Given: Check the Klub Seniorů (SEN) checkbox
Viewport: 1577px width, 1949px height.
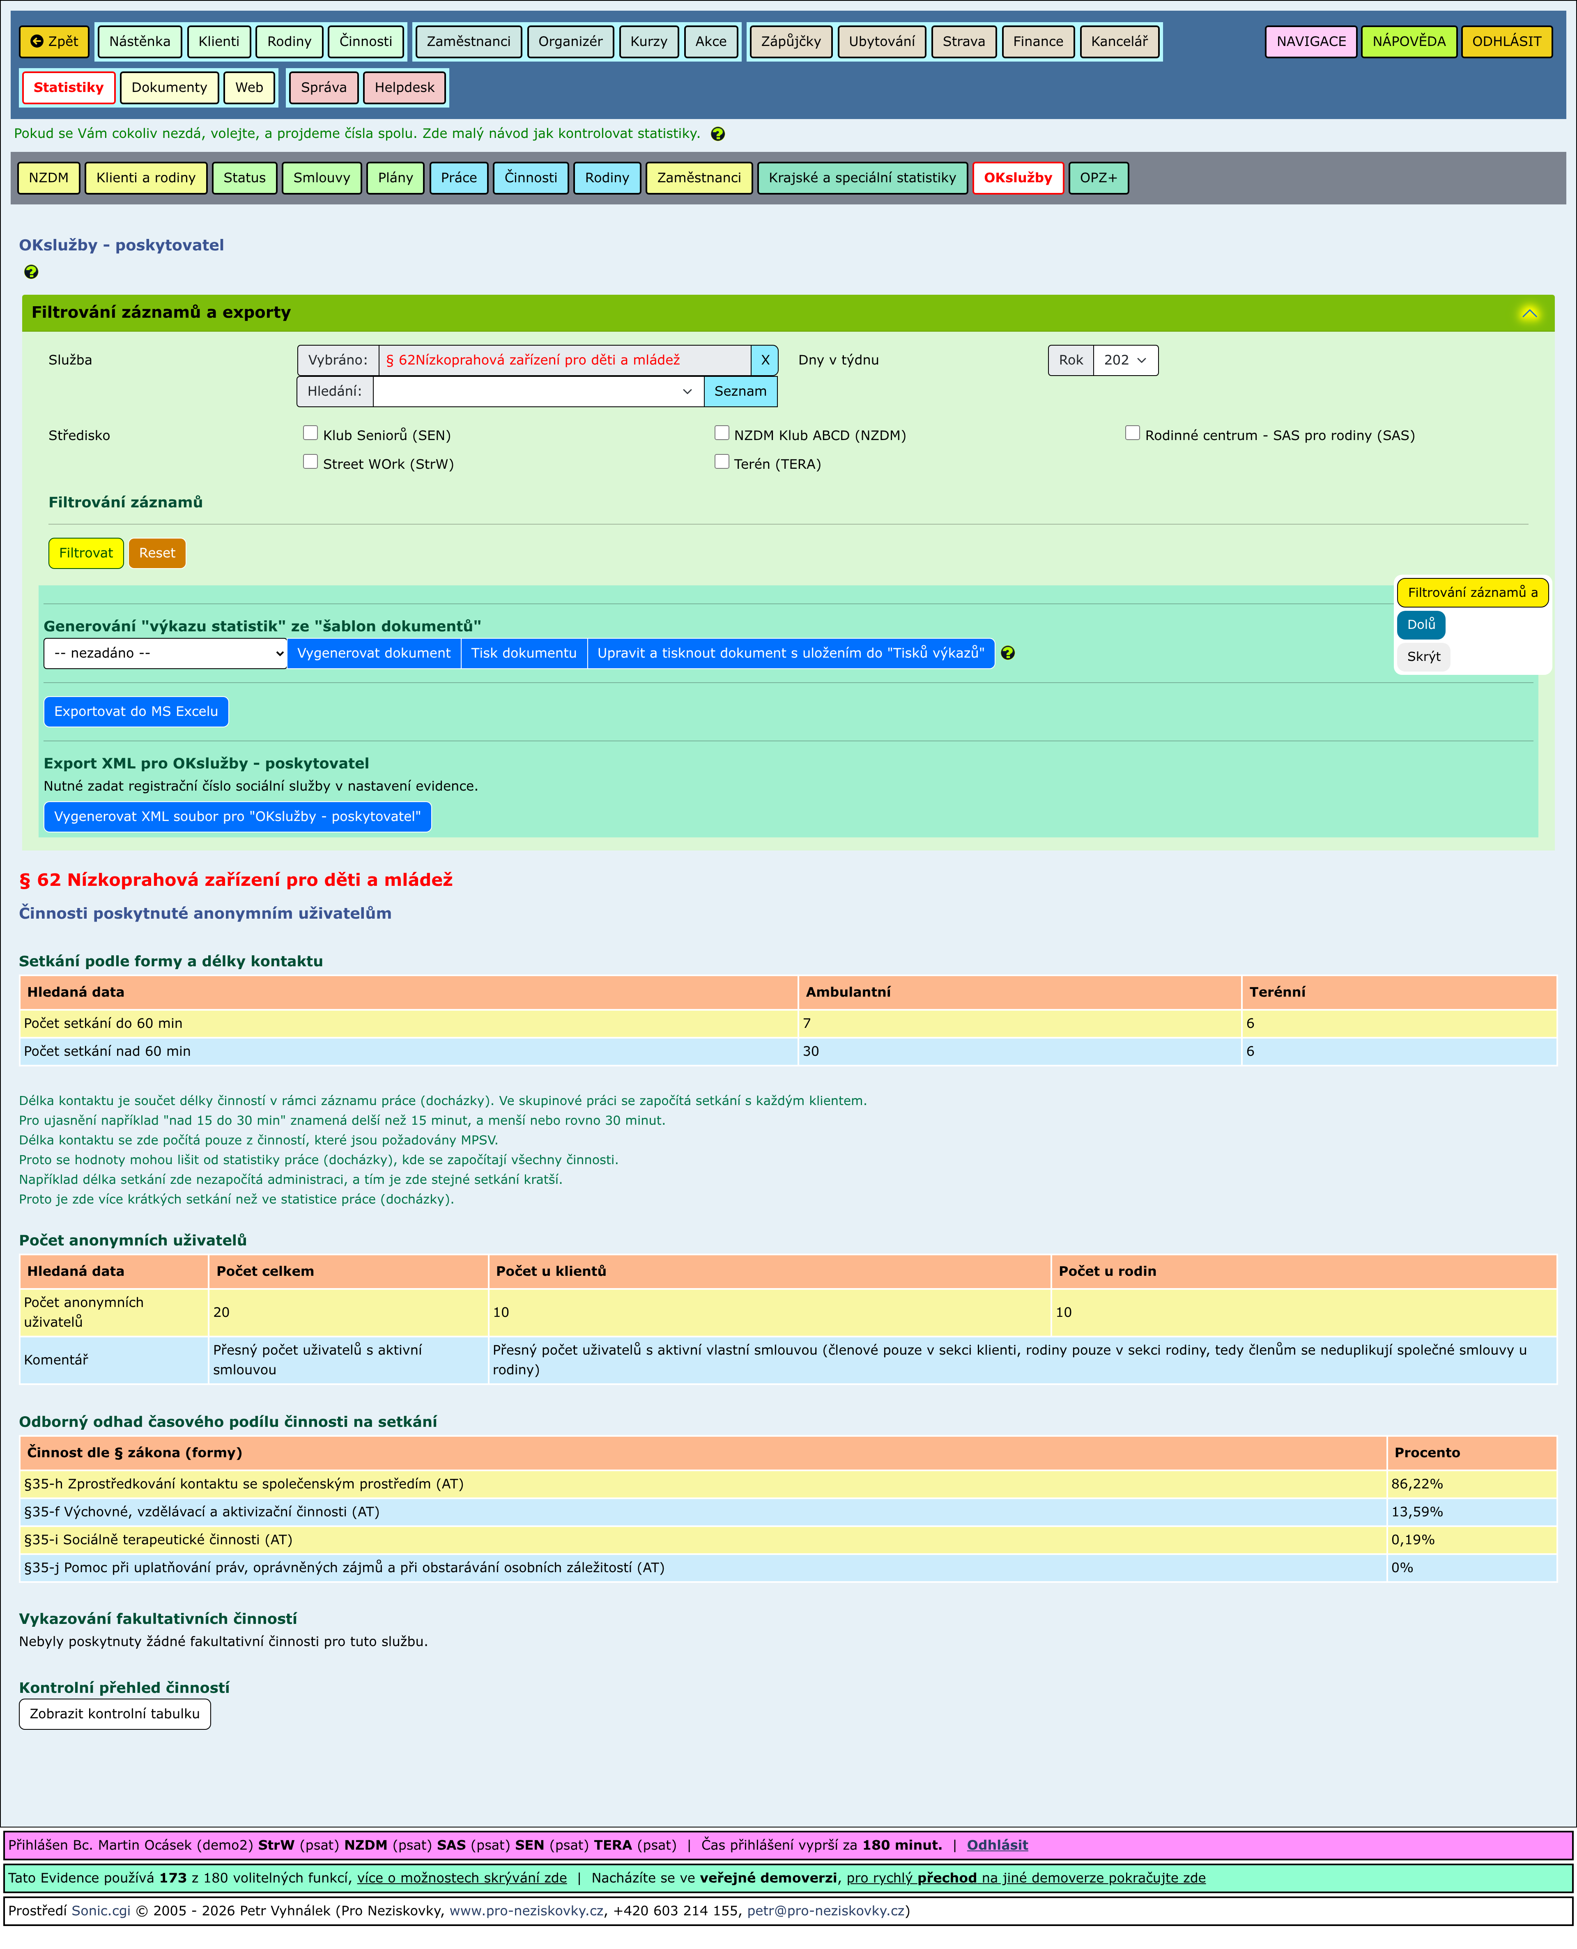Looking at the screenshot, I should pos(310,433).
